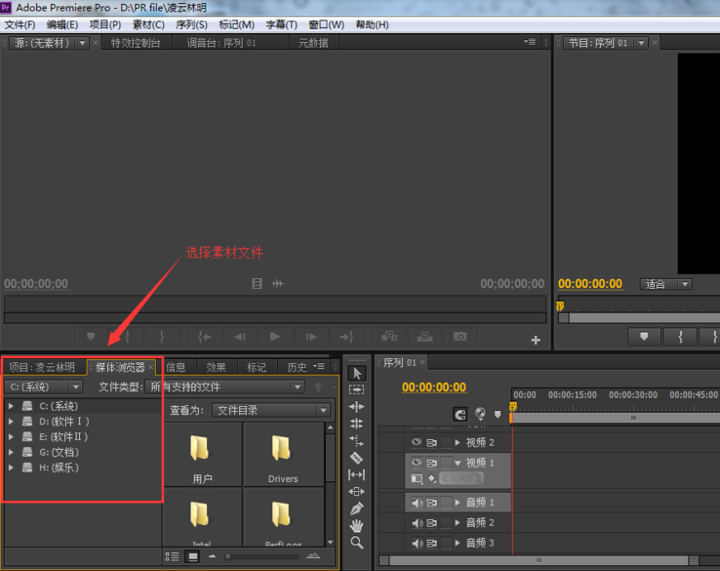Mute speaker toggle of 音频 3 track
This screenshot has height=571, width=720.
[x=417, y=543]
